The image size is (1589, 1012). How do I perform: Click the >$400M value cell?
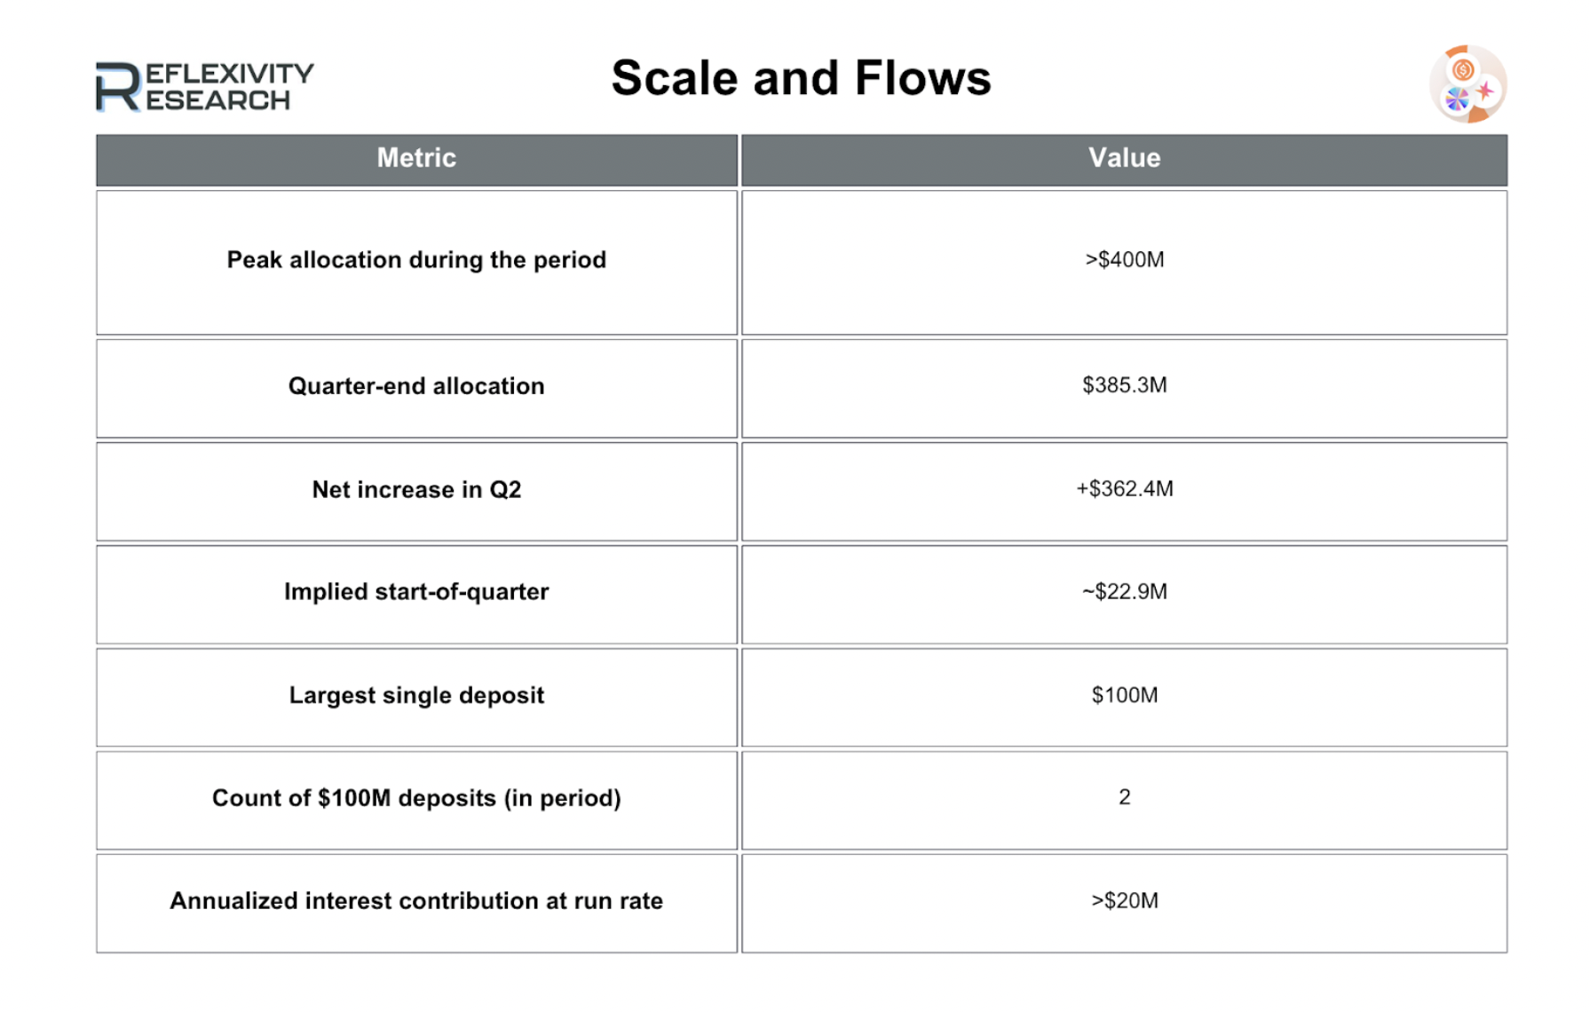[x=1124, y=260]
